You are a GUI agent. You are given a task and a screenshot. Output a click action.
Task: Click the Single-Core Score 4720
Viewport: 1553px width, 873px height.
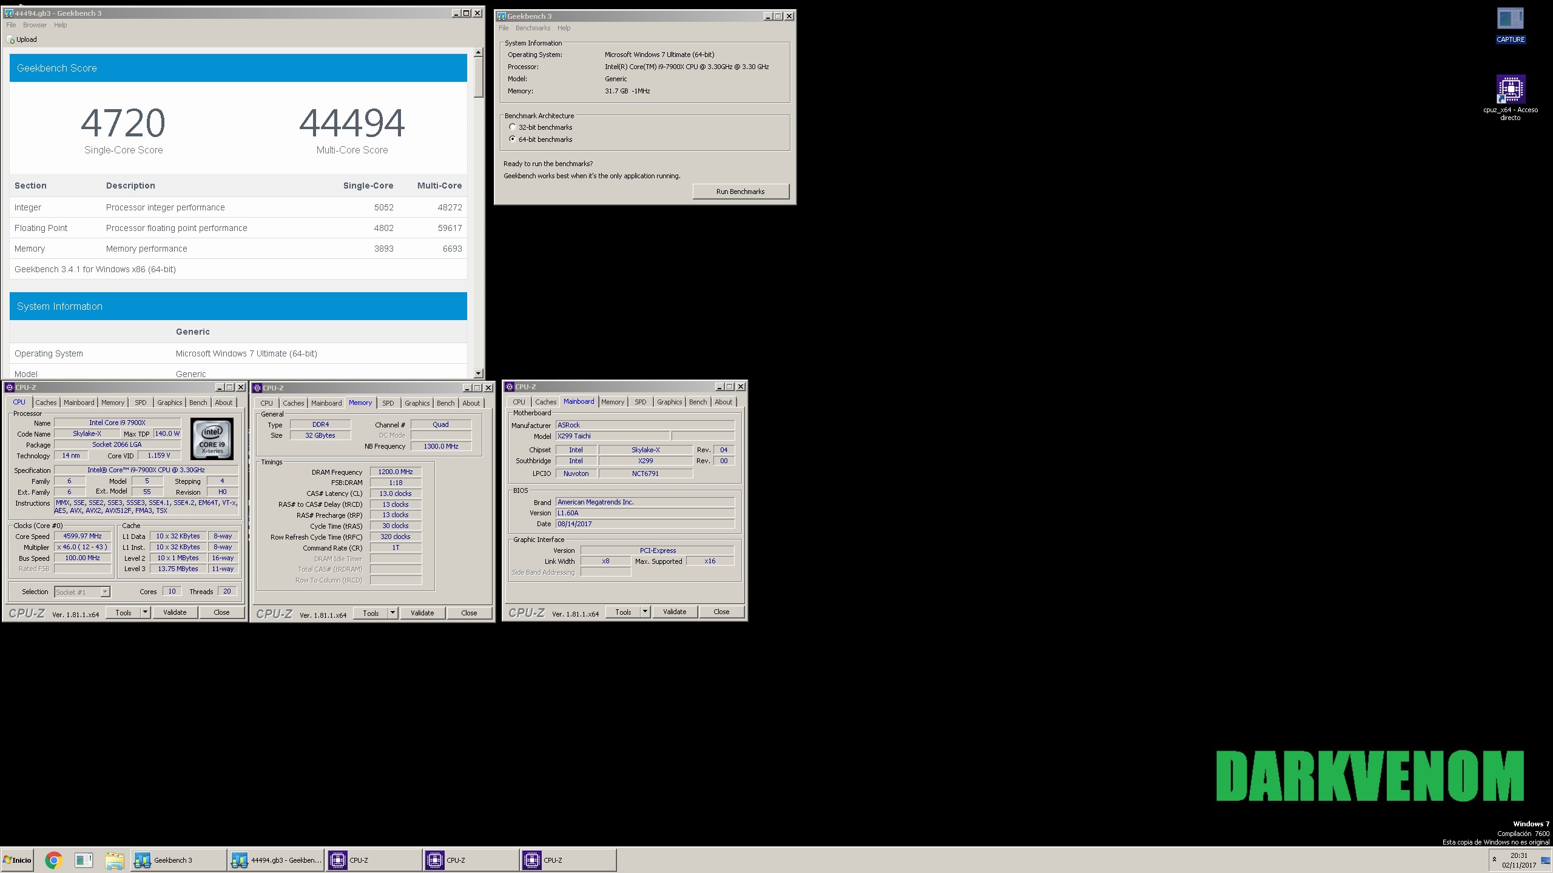(x=123, y=123)
